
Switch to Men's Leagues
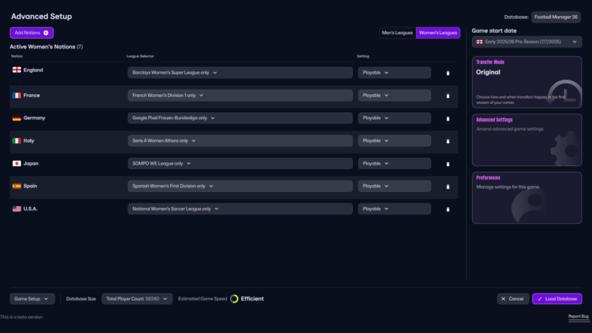[398, 33]
